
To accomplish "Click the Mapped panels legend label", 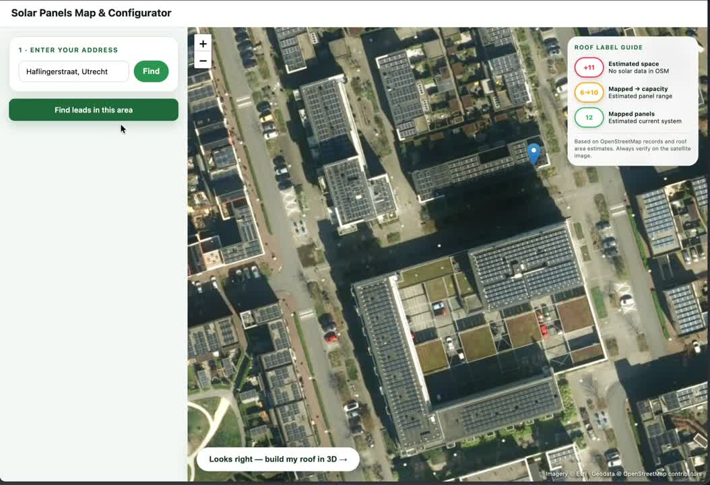I will [x=631, y=114].
